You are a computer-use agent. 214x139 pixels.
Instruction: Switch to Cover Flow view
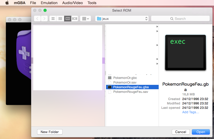click(75, 19)
